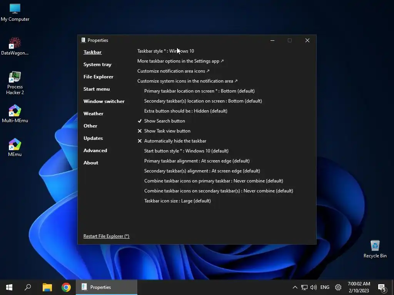
Task: Open the Other section
Action: coord(90,126)
